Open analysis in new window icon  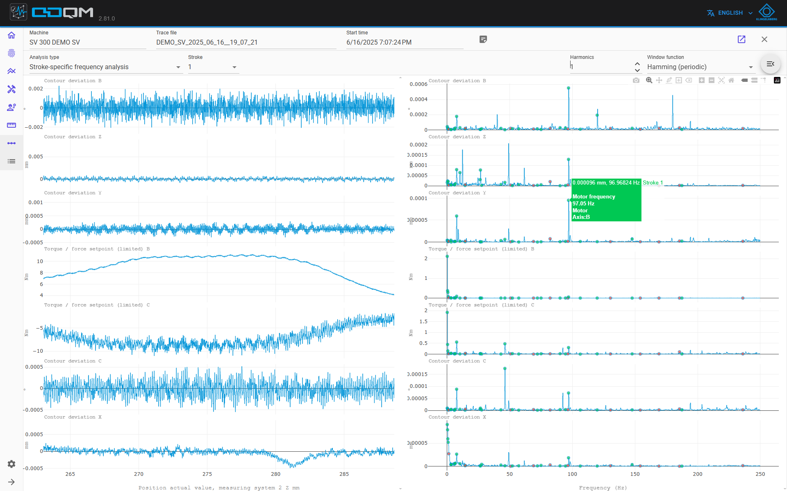tap(742, 39)
